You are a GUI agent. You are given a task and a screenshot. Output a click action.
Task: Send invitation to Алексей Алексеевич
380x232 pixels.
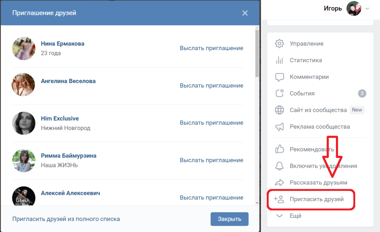coord(211,198)
